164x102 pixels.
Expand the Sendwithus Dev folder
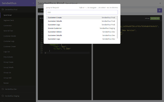point(11,89)
